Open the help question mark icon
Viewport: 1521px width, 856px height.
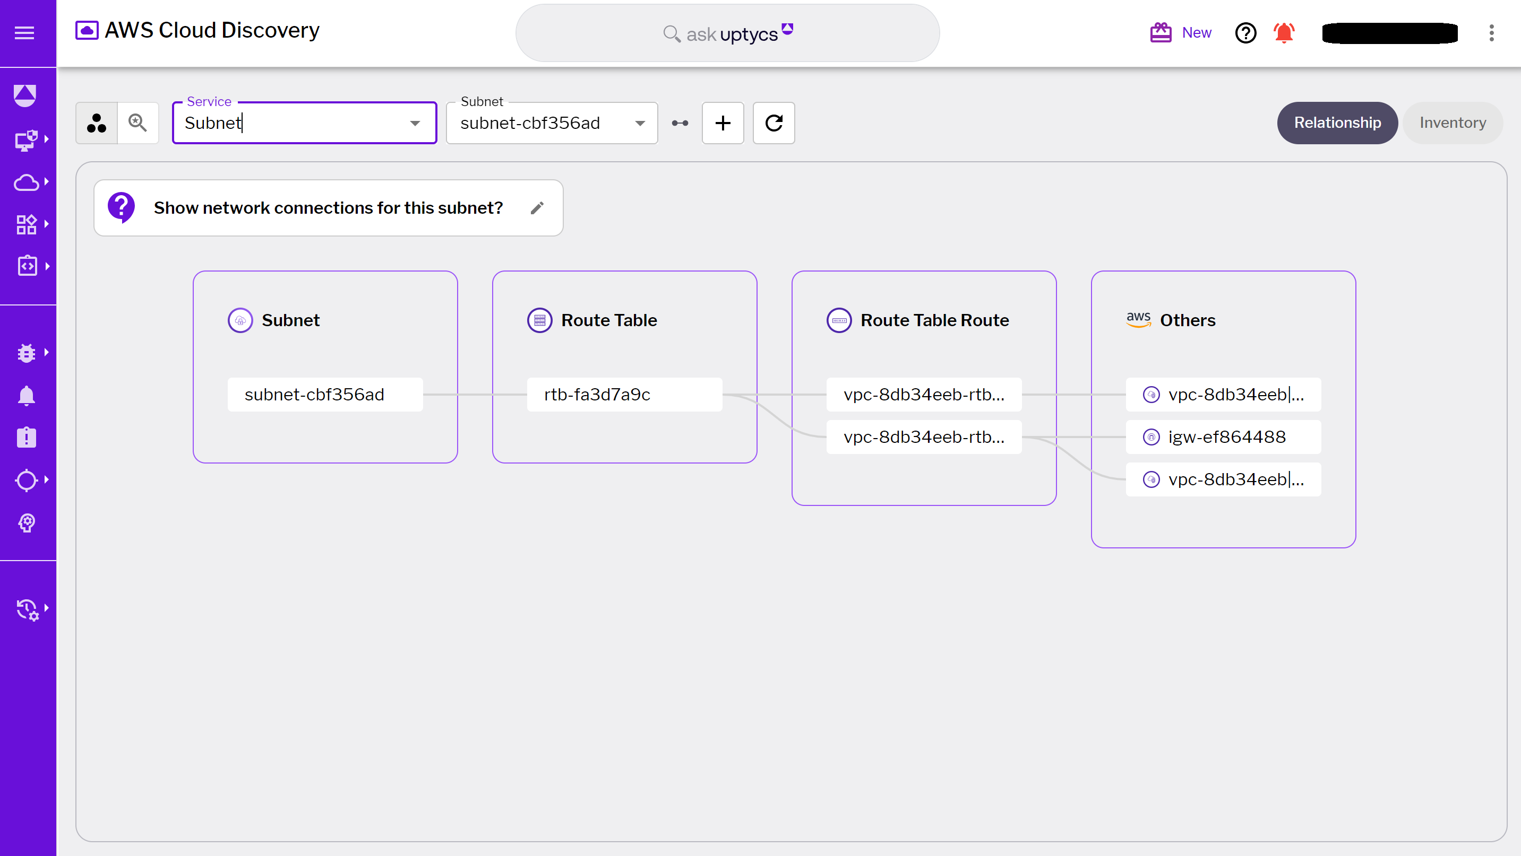(x=1245, y=33)
